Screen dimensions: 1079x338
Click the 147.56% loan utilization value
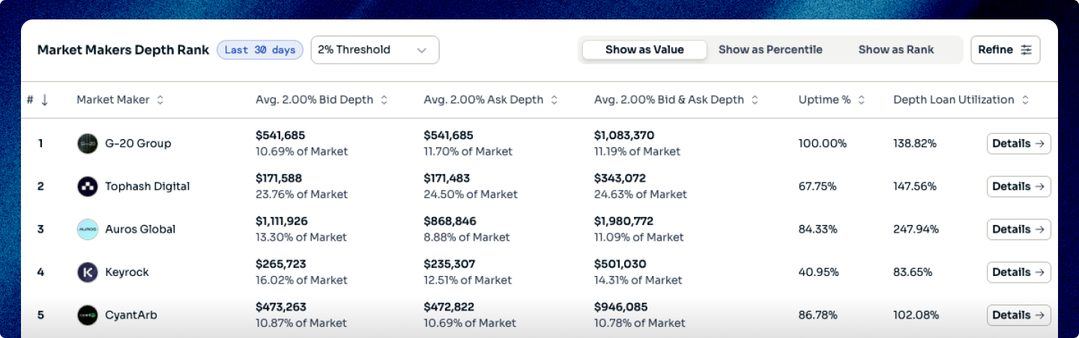coord(915,186)
